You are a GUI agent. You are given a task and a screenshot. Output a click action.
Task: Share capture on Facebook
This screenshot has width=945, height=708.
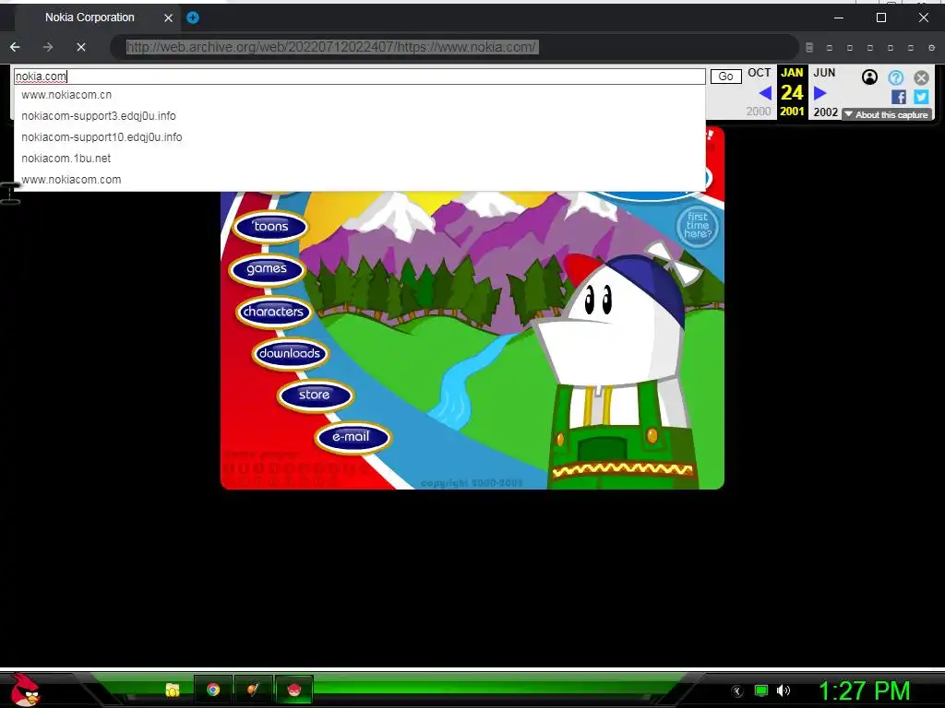[898, 97]
